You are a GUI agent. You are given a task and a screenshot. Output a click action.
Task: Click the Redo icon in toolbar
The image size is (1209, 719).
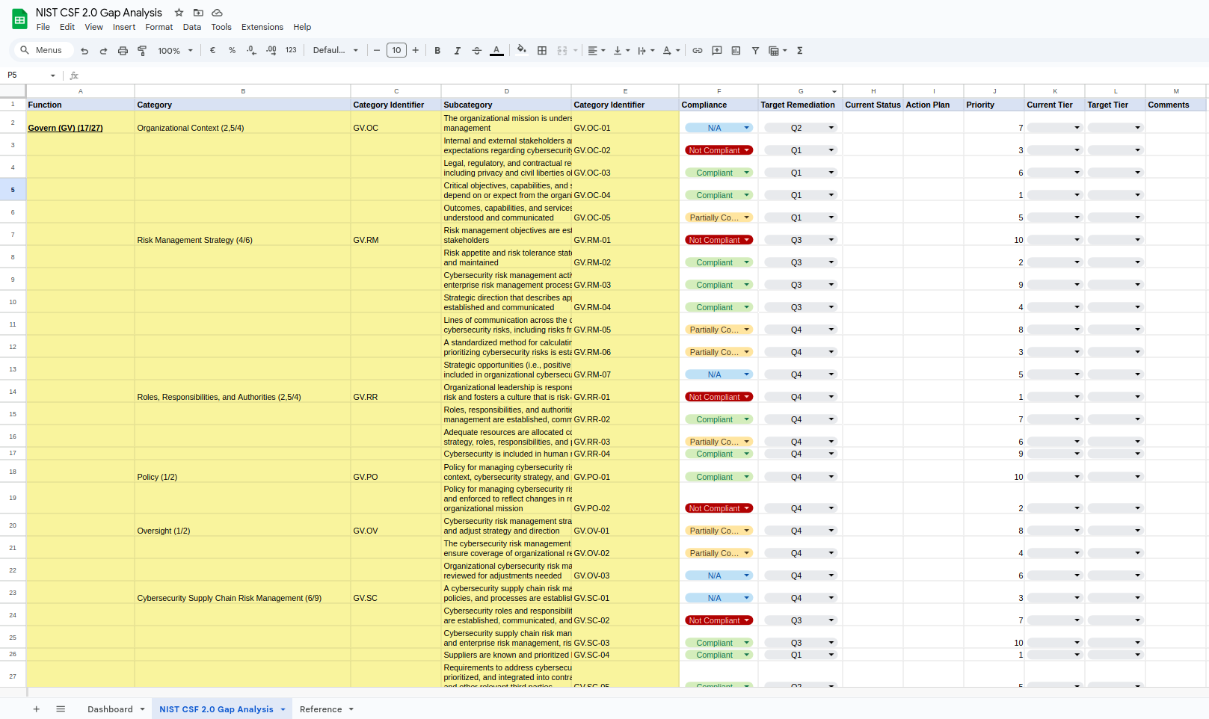103,51
